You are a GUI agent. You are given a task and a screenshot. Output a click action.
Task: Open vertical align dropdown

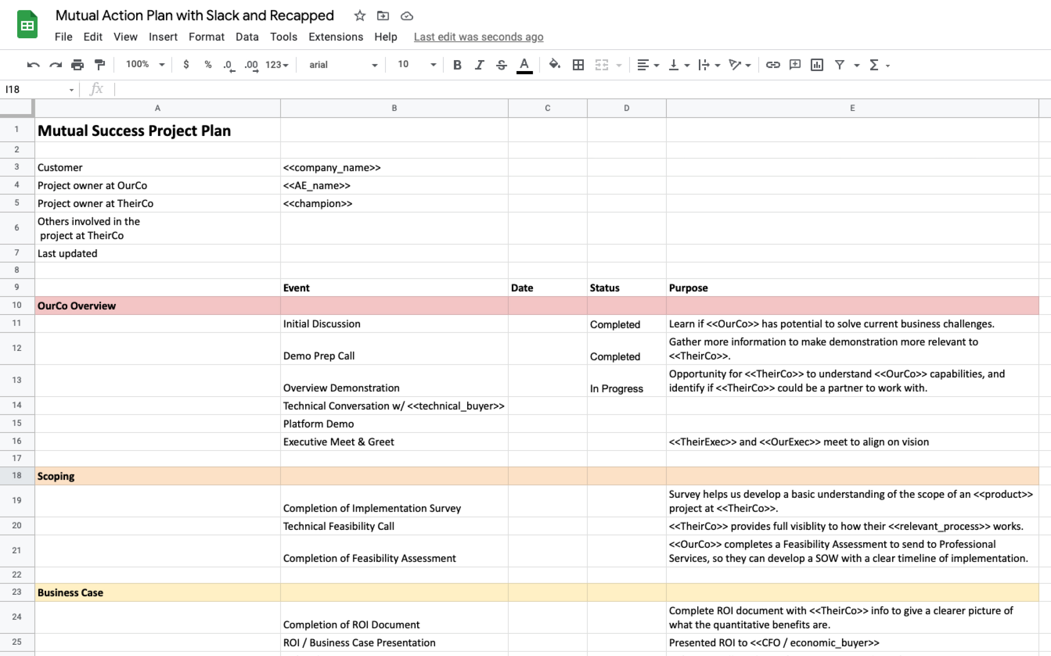[679, 65]
